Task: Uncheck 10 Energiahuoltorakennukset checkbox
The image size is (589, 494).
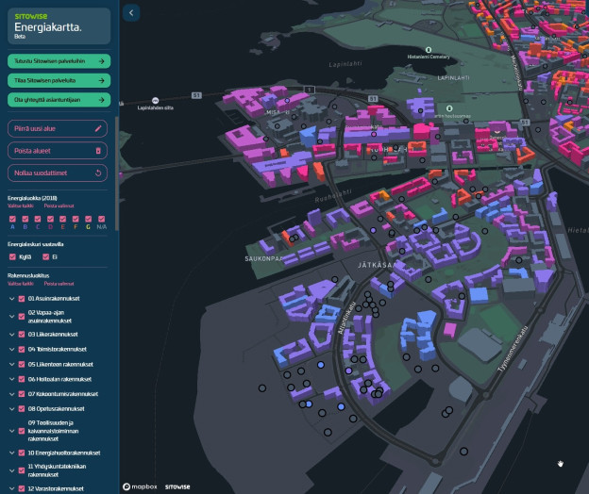Action: 22,453
